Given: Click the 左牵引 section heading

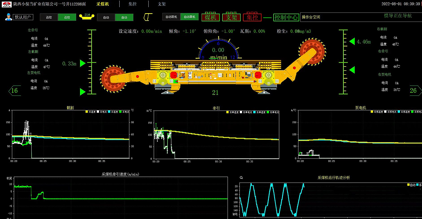Looking at the screenshot, I should [33, 30].
